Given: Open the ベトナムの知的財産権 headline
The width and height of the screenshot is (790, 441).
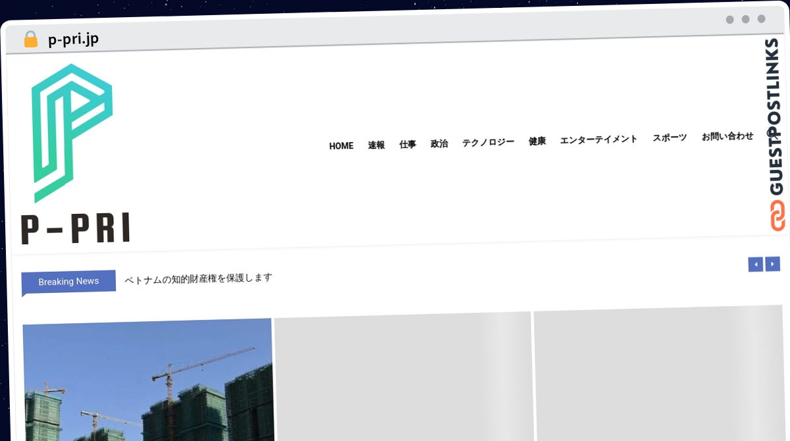Looking at the screenshot, I should (x=198, y=278).
